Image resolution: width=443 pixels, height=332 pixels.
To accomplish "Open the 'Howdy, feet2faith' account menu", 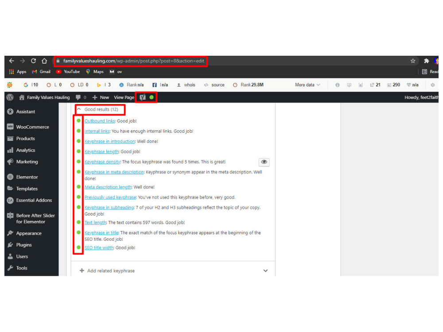I will (421, 97).
